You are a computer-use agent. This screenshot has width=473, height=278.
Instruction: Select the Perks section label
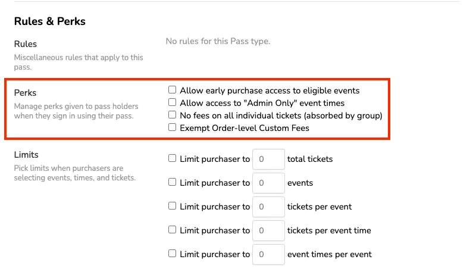point(25,93)
